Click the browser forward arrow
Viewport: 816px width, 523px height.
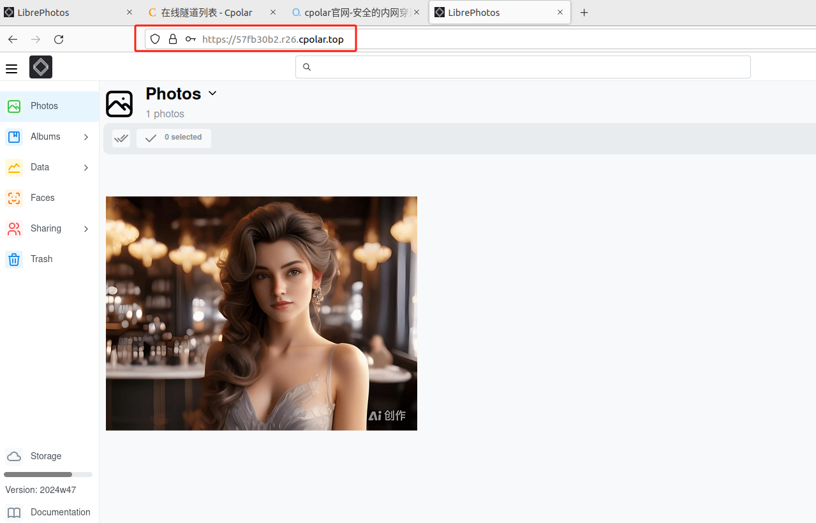tap(36, 40)
